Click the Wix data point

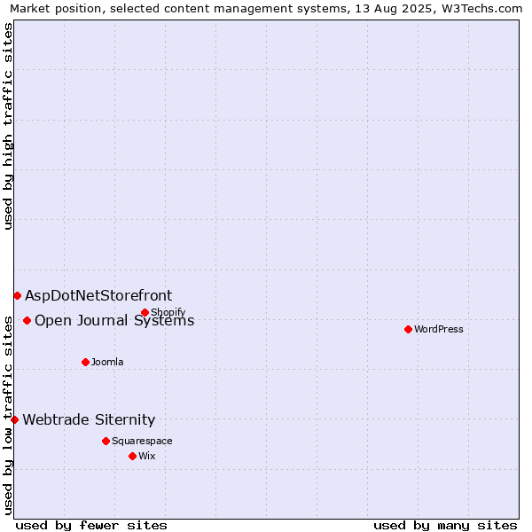click(x=133, y=456)
